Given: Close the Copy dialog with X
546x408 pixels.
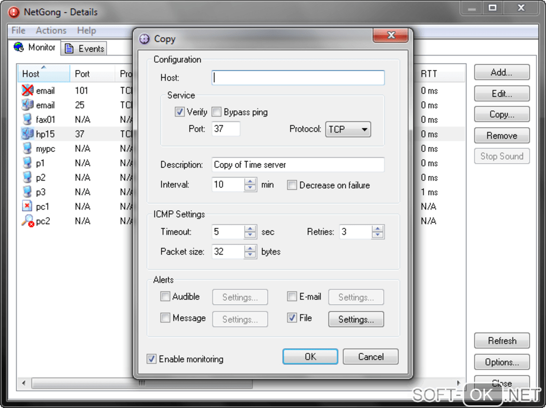Looking at the screenshot, I should [391, 35].
